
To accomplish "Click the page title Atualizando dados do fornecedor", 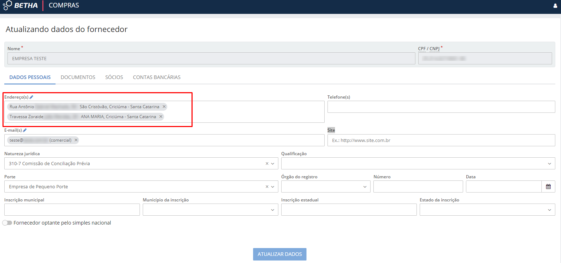I will [67, 29].
